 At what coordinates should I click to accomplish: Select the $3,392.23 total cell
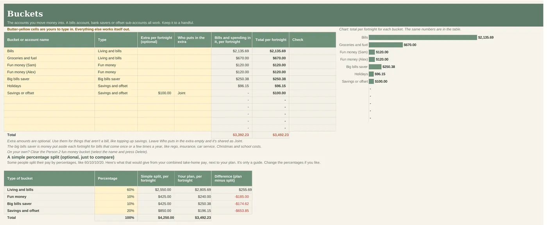tap(232, 135)
